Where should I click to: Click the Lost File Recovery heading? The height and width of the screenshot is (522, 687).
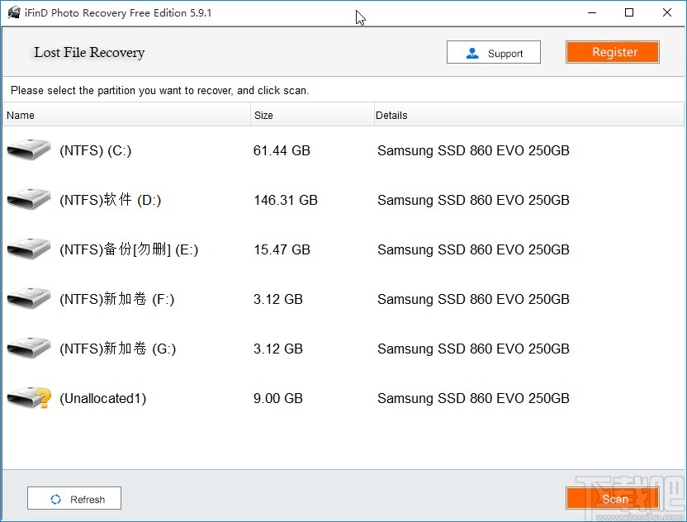(89, 52)
